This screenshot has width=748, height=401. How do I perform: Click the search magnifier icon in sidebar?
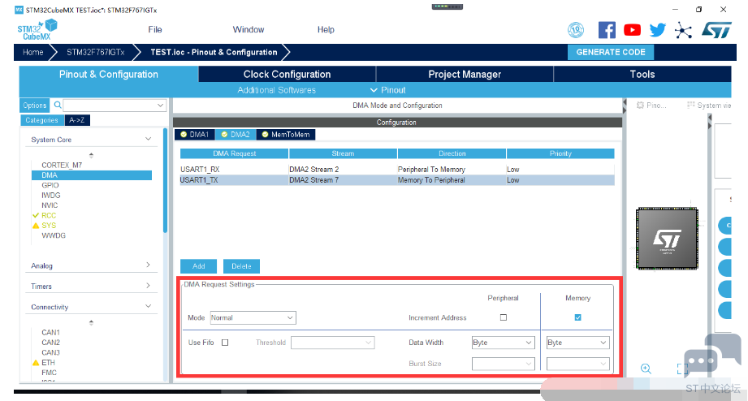pos(58,105)
